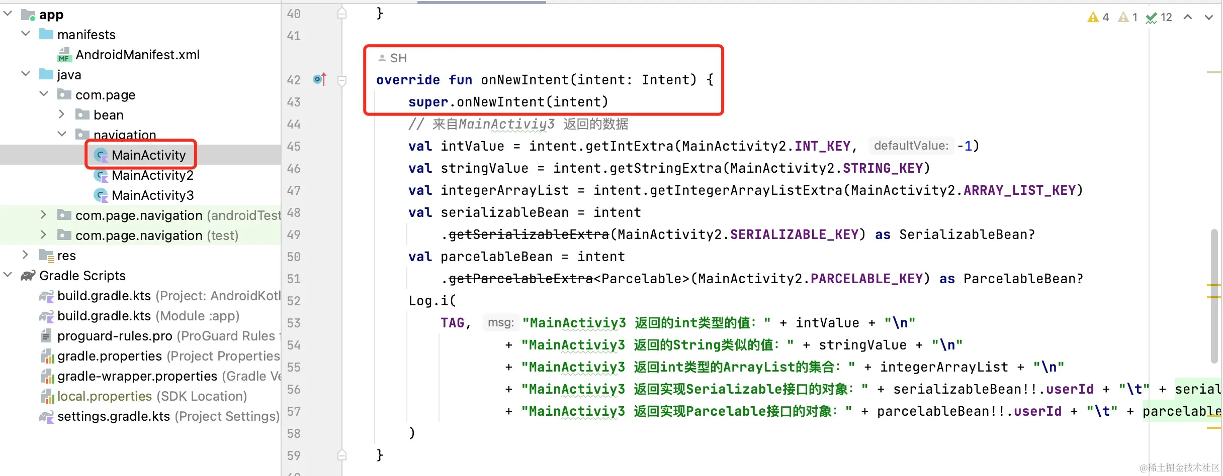The height and width of the screenshot is (476, 1223).
Task: Click the 12 typos indicator
Action: [1159, 18]
